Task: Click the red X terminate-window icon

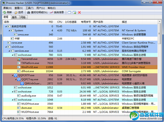Action: [79, 13]
